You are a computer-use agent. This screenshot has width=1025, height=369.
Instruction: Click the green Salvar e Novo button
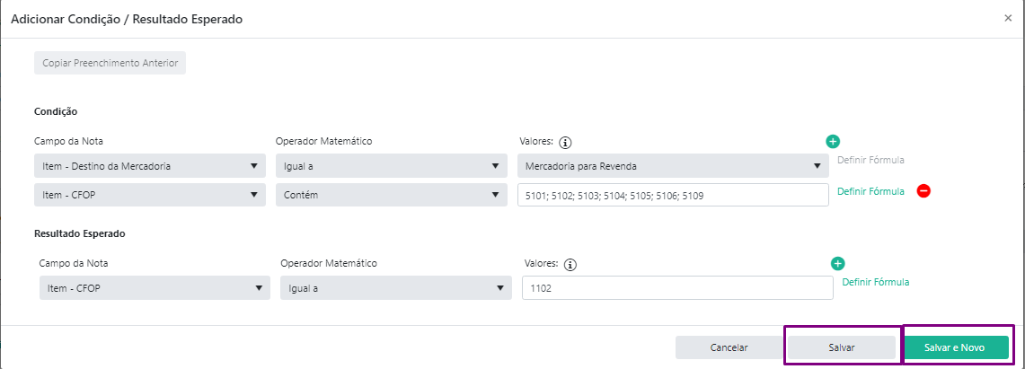click(x=954, y=347)
